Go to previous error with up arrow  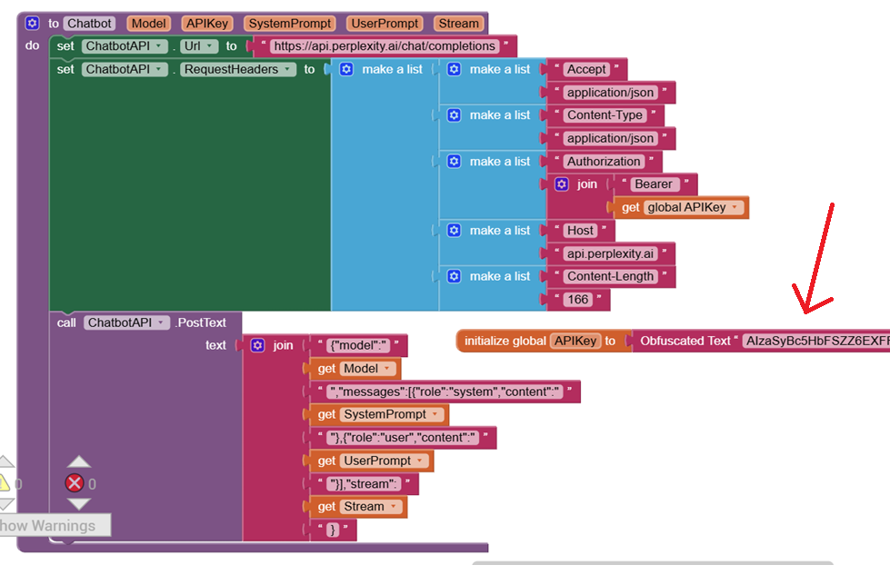click(x=78, y=461)
